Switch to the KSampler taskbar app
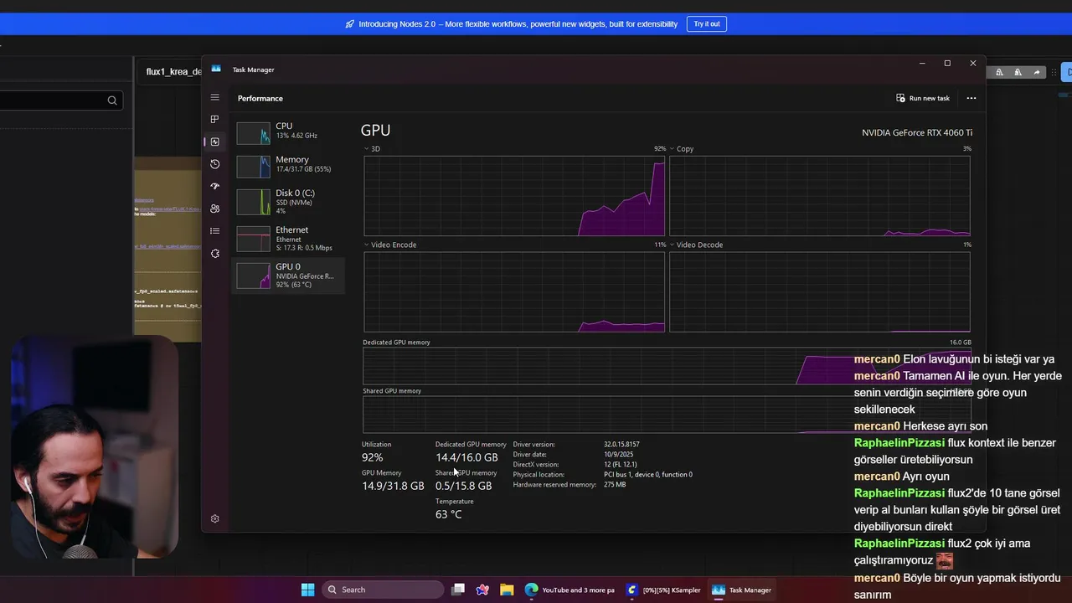 (x=663, y=590)
